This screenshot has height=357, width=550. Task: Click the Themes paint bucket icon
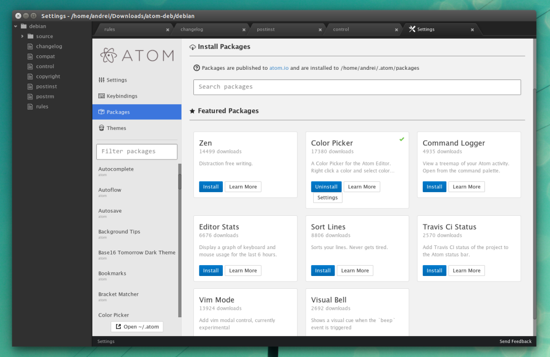(102, 128)
